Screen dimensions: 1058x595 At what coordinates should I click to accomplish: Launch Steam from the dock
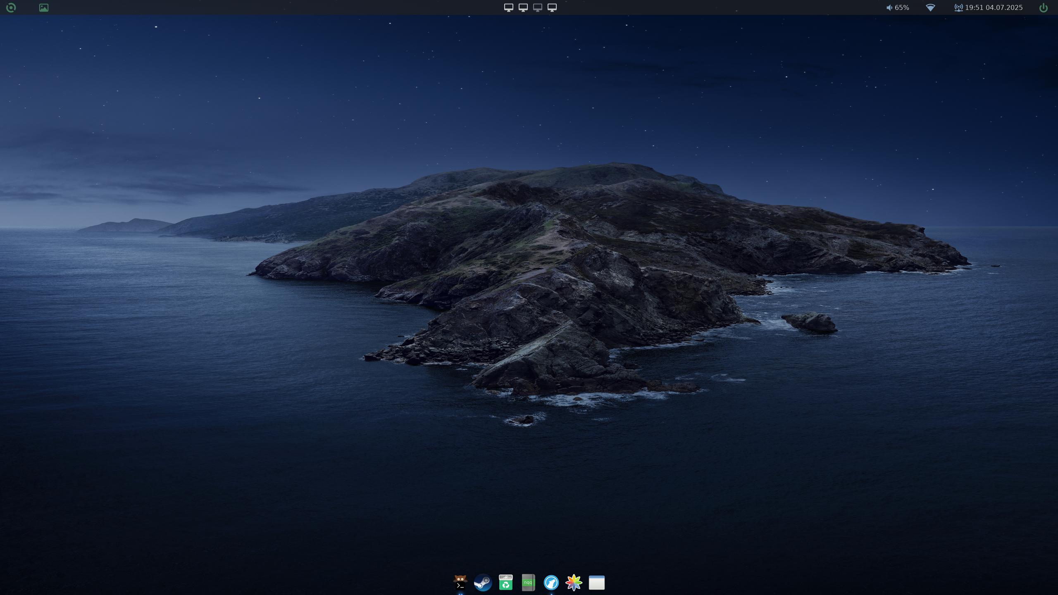[x=483, y=583]
